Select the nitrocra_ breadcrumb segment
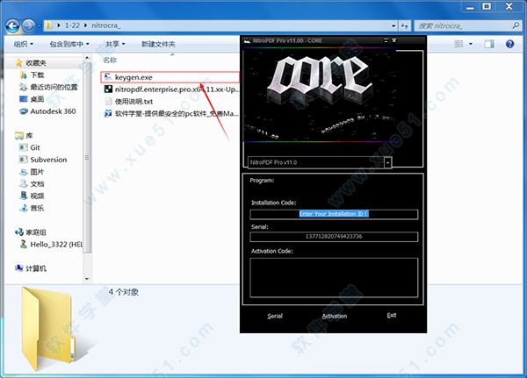 [x=106, y=25]
